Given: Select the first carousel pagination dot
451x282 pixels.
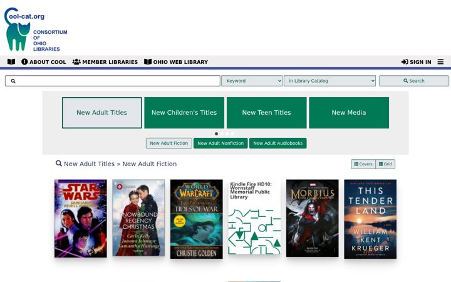Looking at the screenshot, I should [216, 133].
